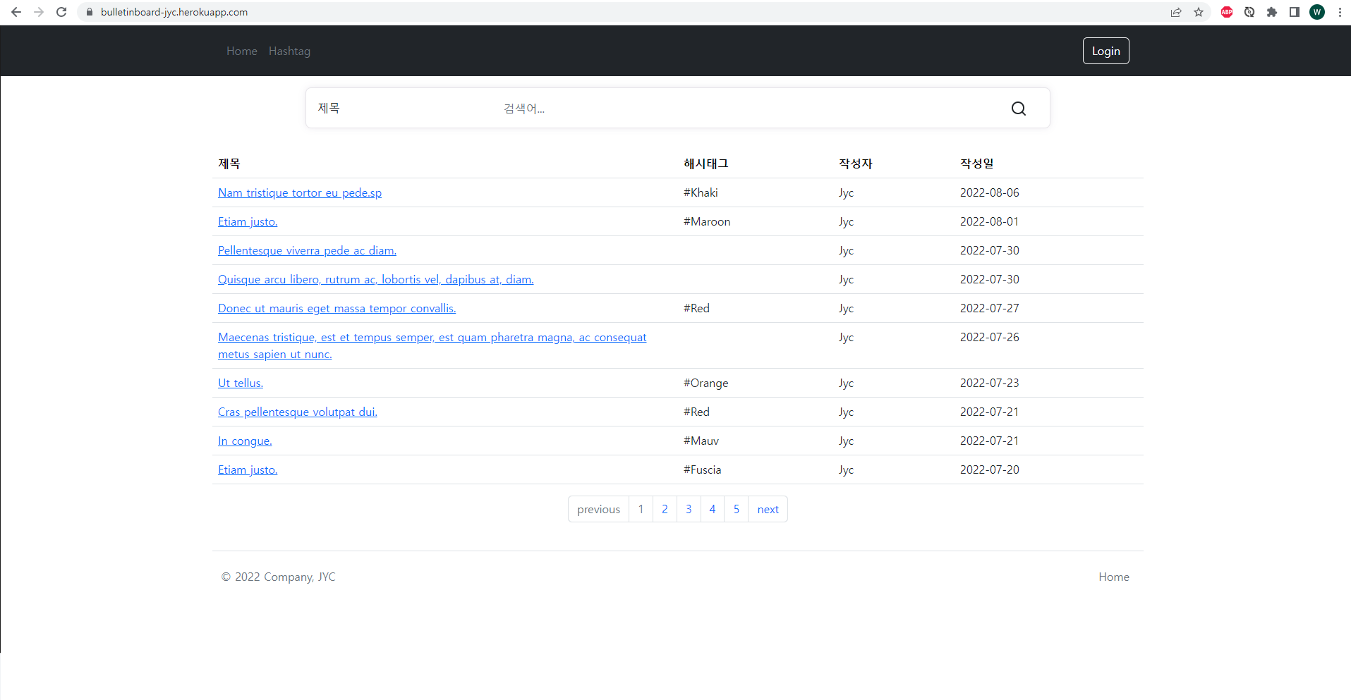Click the #Maroon hashtag cell

707,221
